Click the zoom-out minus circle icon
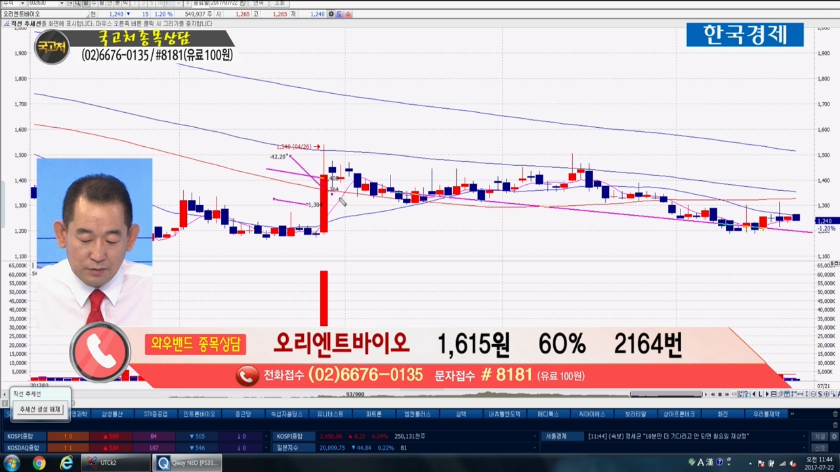 pyautogui.click(x=812, y=394)
